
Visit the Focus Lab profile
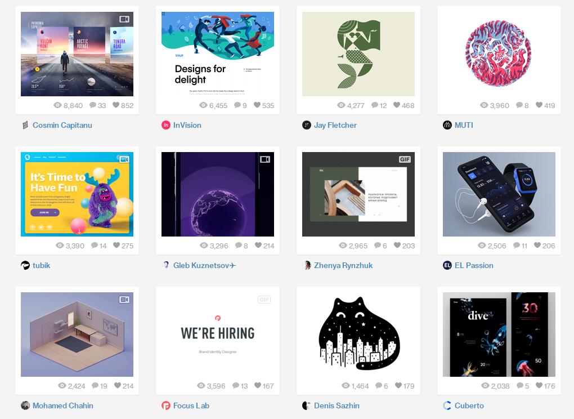pos(191,405)
